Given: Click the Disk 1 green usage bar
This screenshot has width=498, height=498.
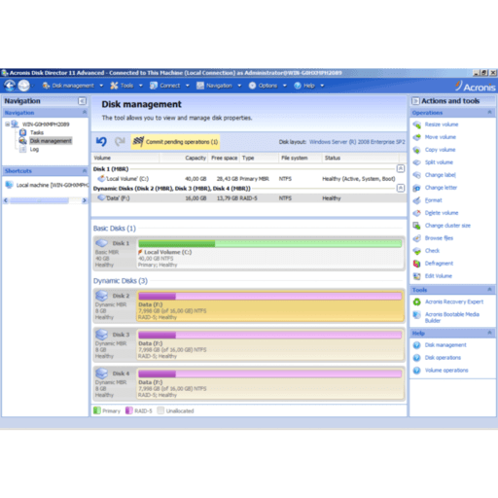Looking at the screenshot, I should click(270, 243).
